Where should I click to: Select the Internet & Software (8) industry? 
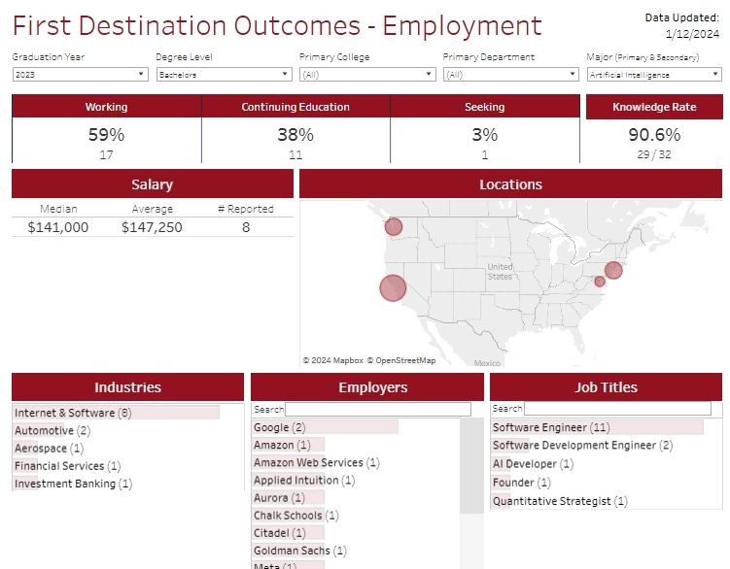pos(116,413)
